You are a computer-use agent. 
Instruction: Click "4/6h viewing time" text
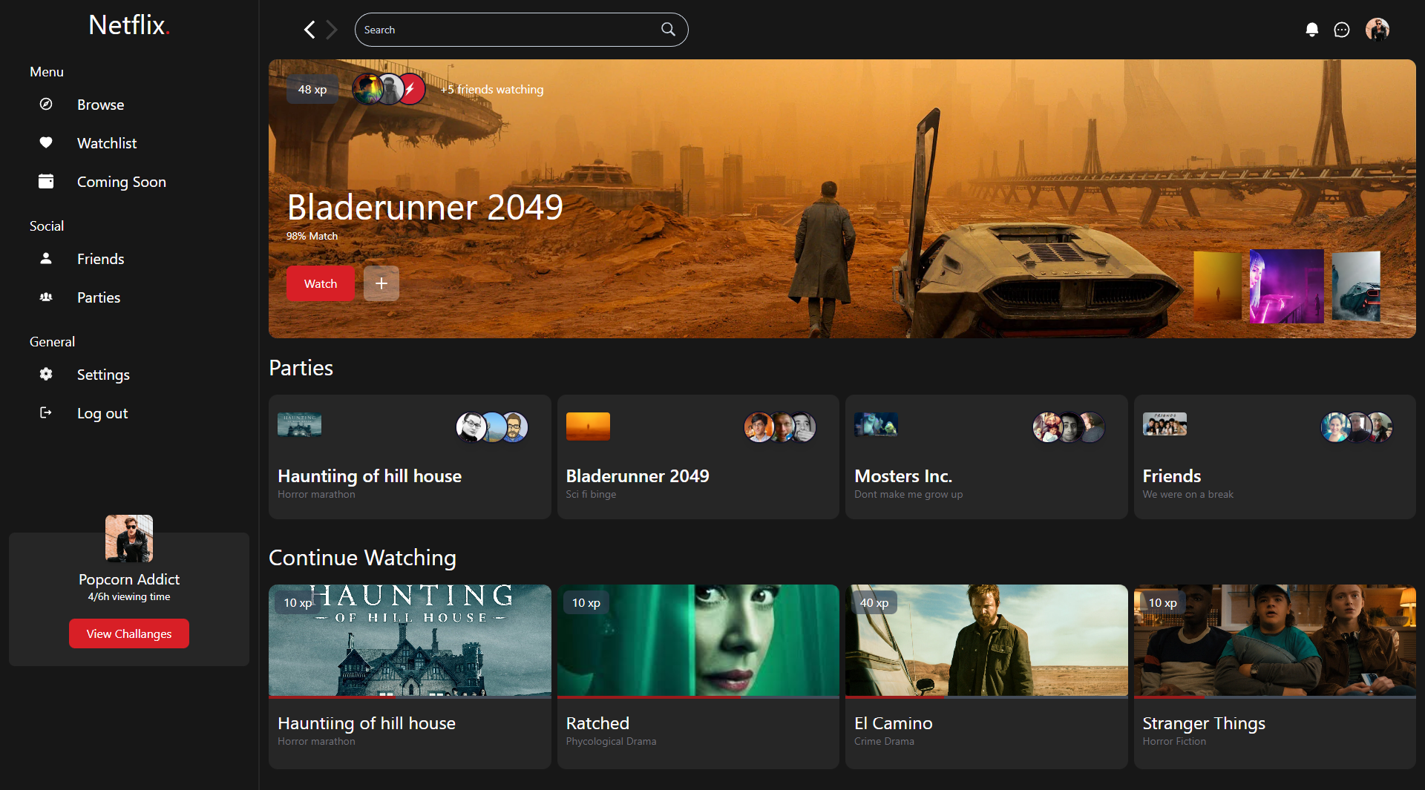[129, 596]
